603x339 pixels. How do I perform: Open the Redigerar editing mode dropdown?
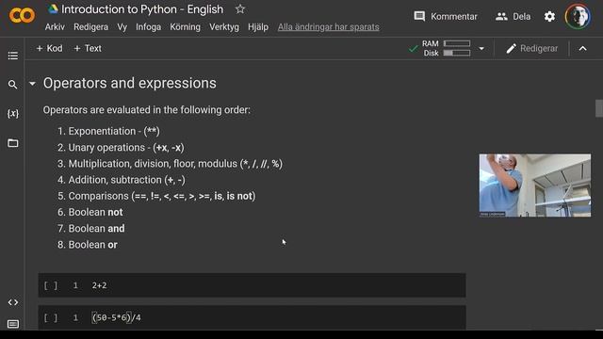tap(531, 48)
